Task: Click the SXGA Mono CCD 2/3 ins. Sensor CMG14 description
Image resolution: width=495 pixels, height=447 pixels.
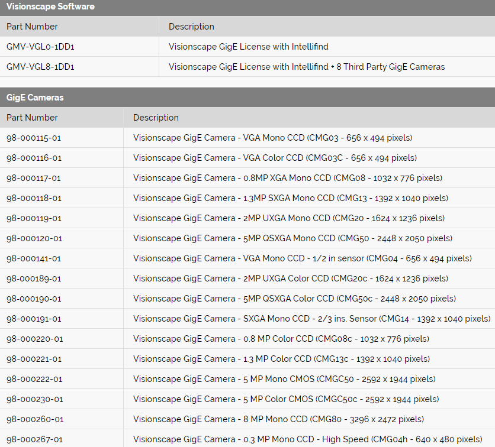Action: pyautogui.click(x=312, y=319)
